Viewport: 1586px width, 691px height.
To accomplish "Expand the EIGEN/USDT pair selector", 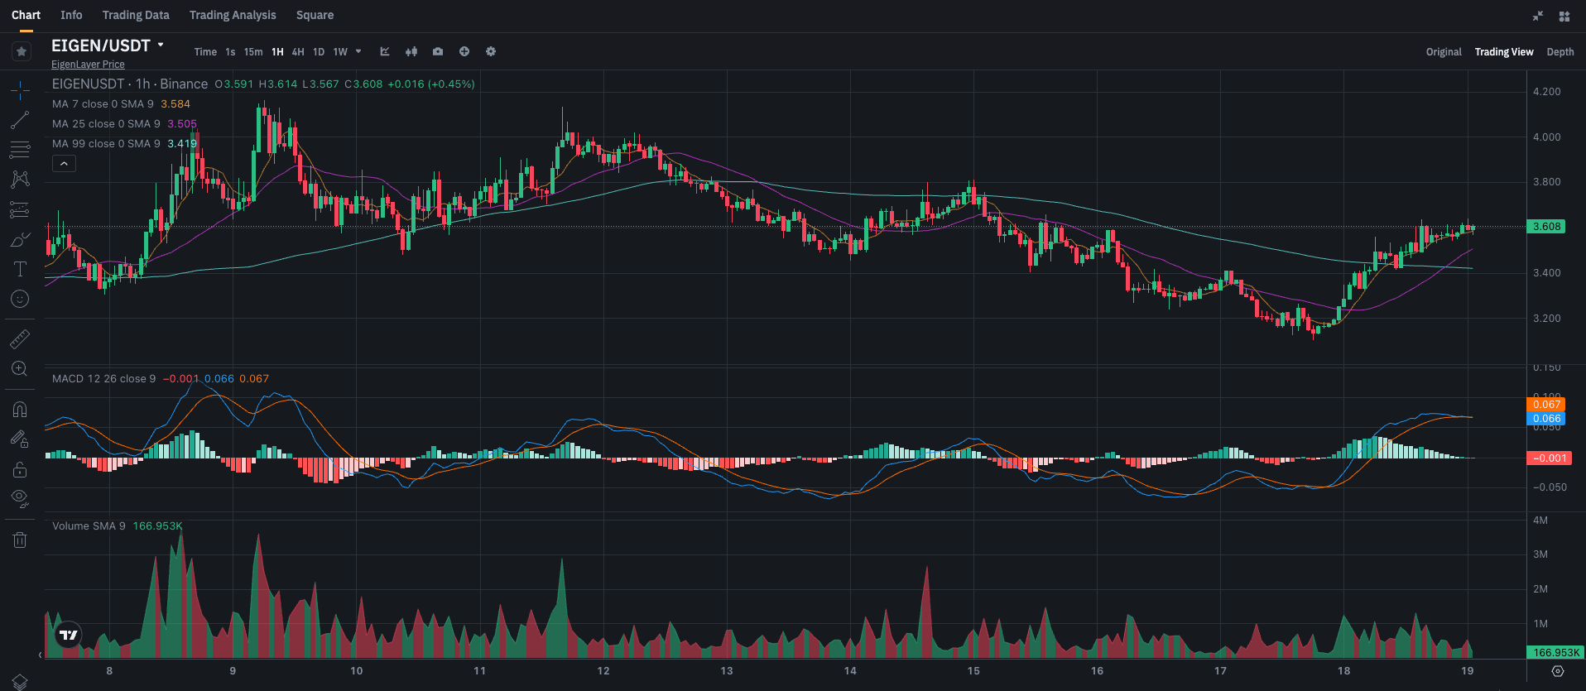I will (161, 46).
